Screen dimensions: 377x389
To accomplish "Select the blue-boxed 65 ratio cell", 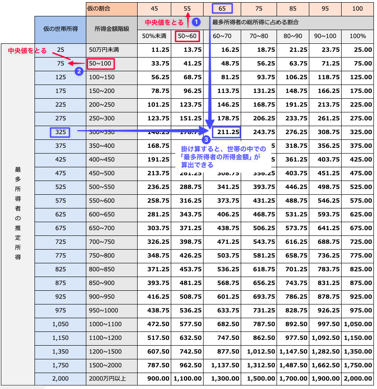I will click(222, 8).
